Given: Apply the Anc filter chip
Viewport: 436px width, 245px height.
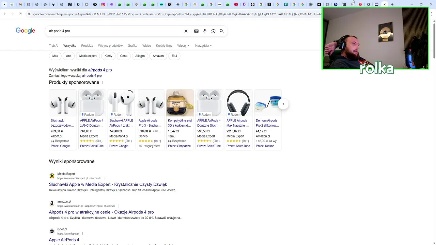Looking at the screenshot, I should [x=69, y=56].
